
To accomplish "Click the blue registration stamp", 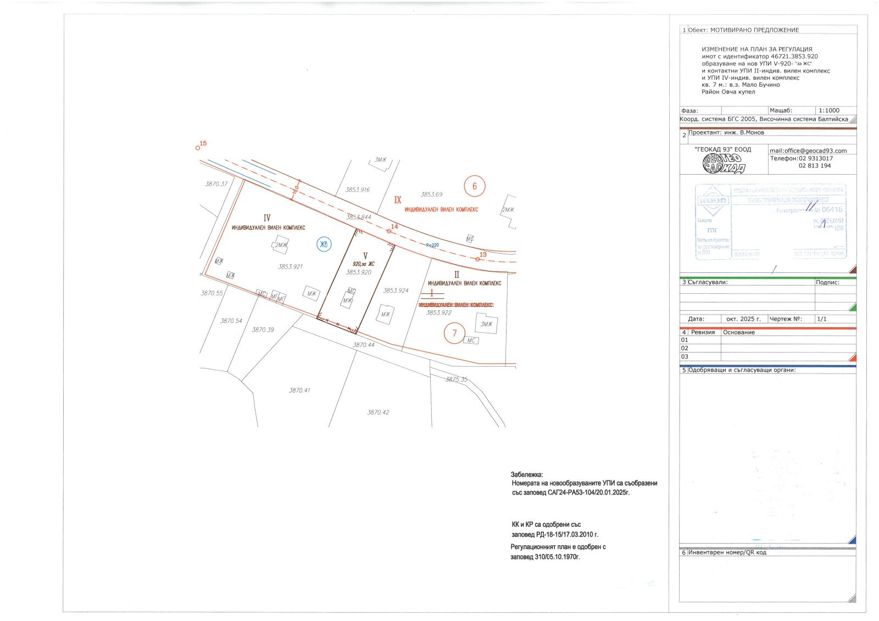I will (771, 222).
